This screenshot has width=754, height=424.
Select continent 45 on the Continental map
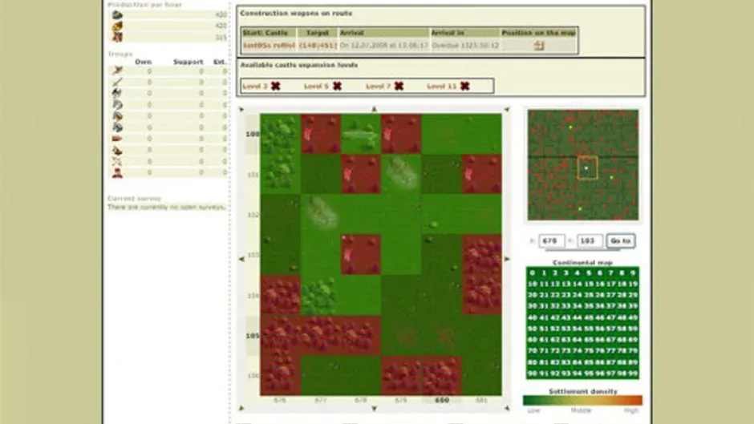589,317
